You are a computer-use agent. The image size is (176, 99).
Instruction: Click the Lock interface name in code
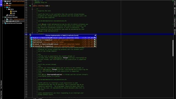47,6
